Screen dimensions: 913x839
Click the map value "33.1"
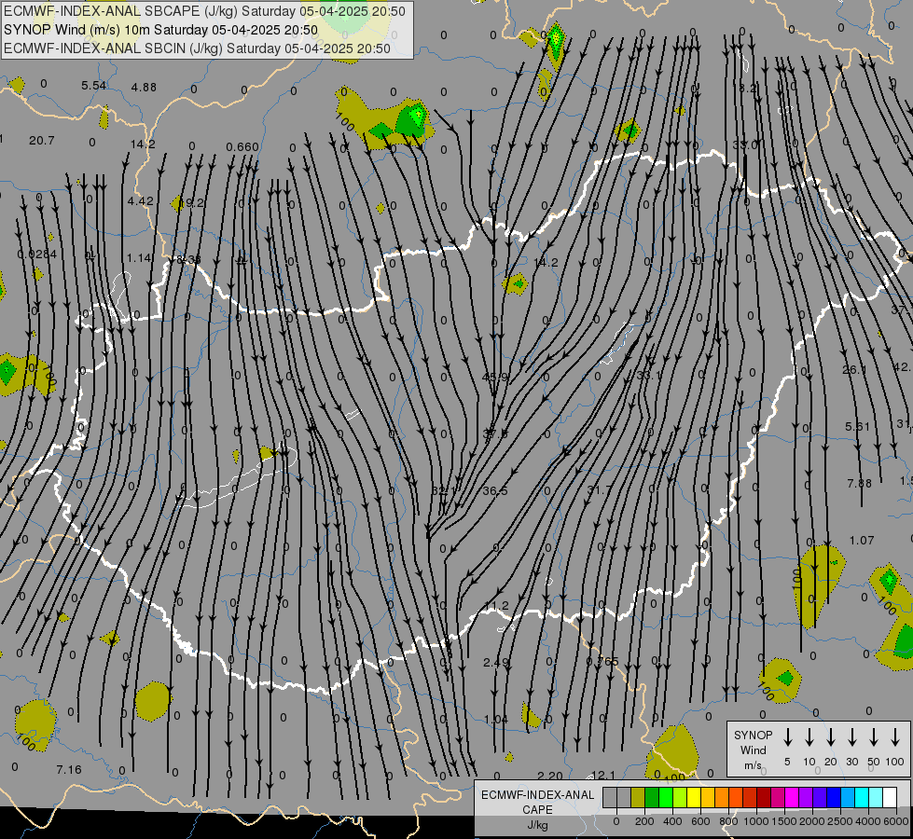[x=649, y=376]
